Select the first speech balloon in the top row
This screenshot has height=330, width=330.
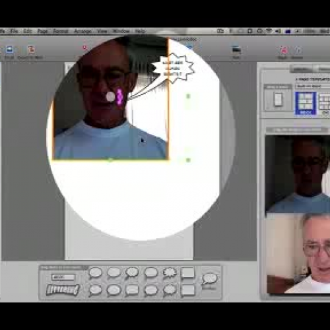95,273
